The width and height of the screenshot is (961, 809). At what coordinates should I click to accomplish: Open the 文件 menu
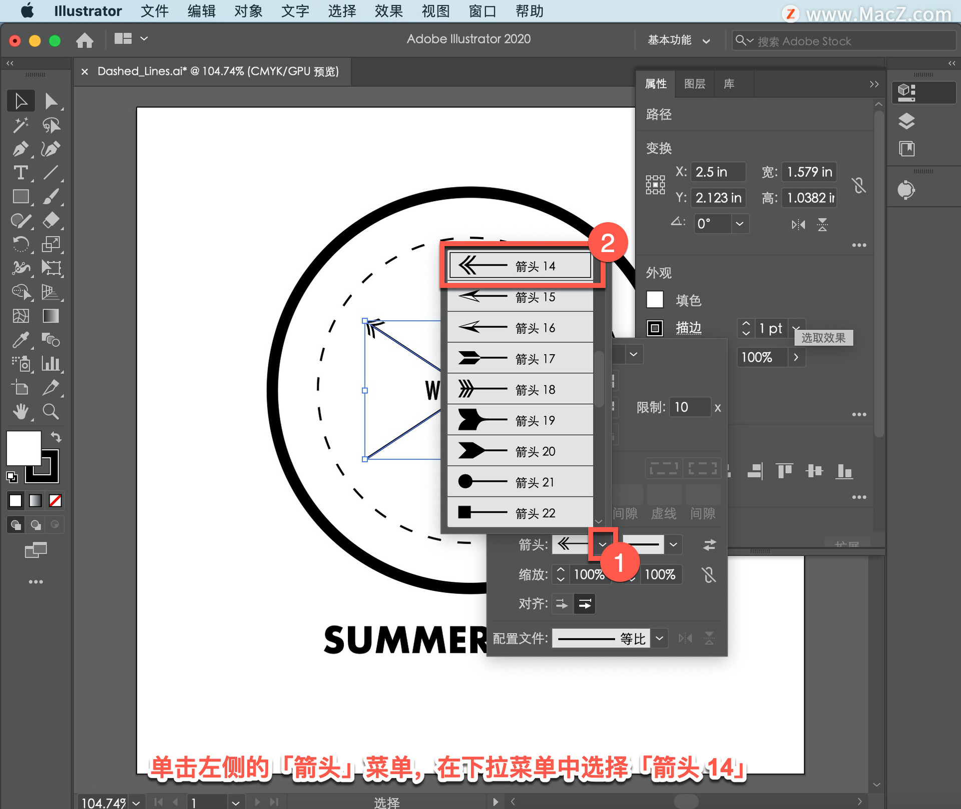tap(154, 11)
